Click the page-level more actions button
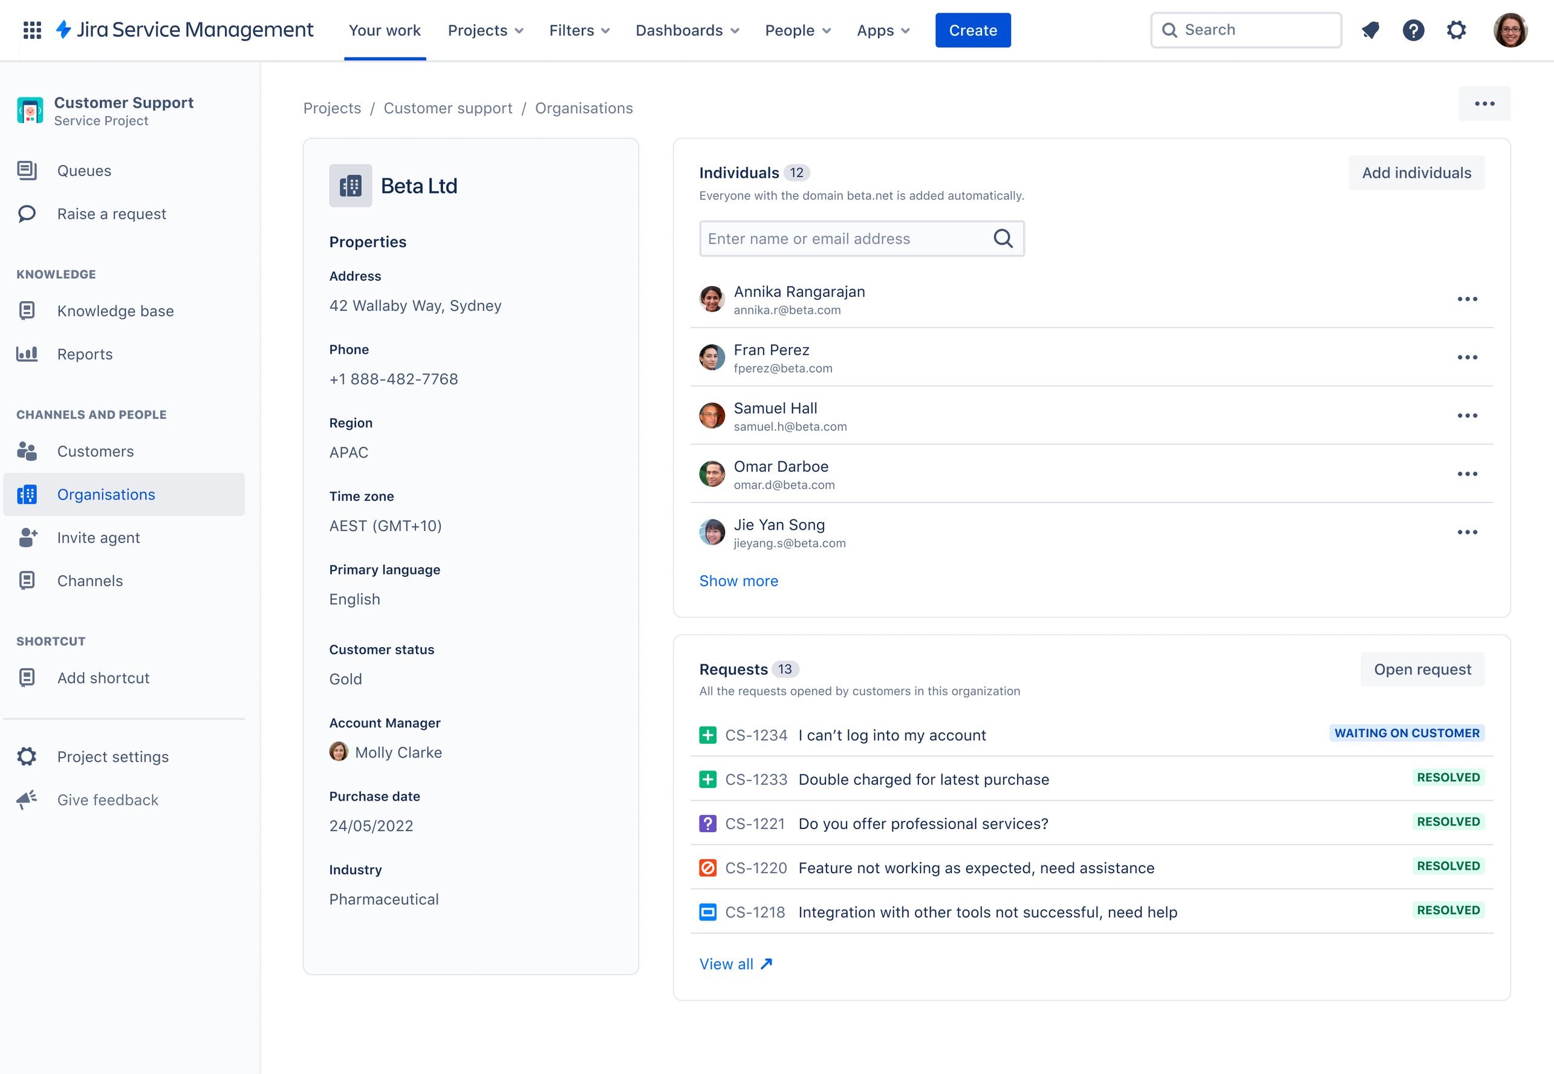 point(1484,103)
